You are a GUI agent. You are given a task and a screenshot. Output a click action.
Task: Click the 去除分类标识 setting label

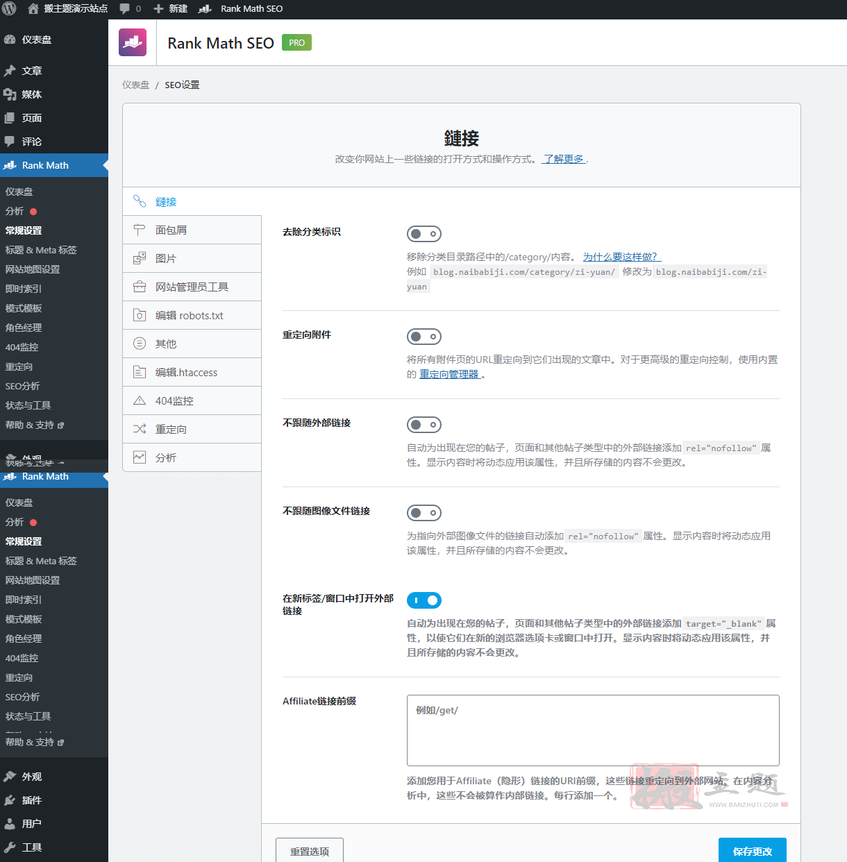312,232
